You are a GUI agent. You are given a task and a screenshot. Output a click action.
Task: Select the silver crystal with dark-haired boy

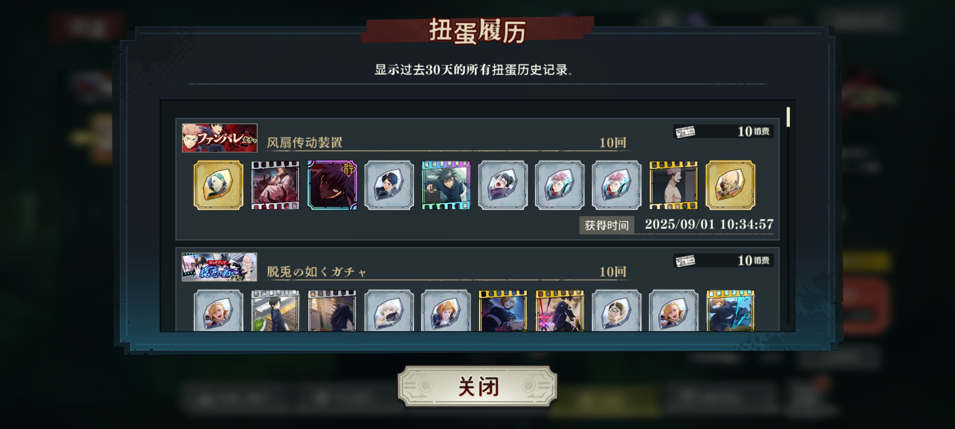point(389,185)
